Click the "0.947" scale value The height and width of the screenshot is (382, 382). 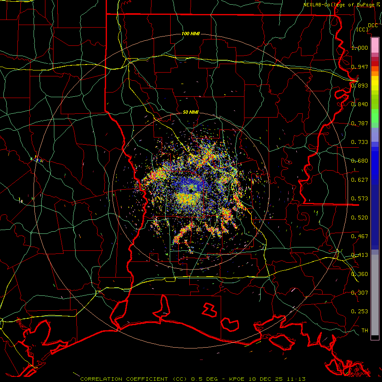(x=360, y=67)
